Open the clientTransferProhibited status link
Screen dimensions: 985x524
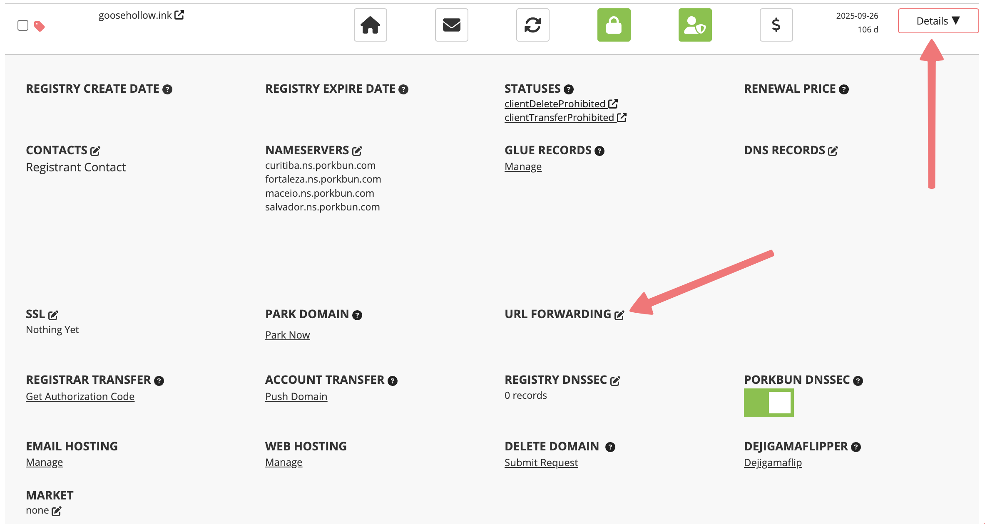coord(565,118)
